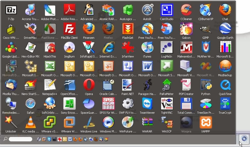Click the search field in bottom bar
The width and height of the screenshot is (250, 147).
pyautogui.click(x=21, y=139)
